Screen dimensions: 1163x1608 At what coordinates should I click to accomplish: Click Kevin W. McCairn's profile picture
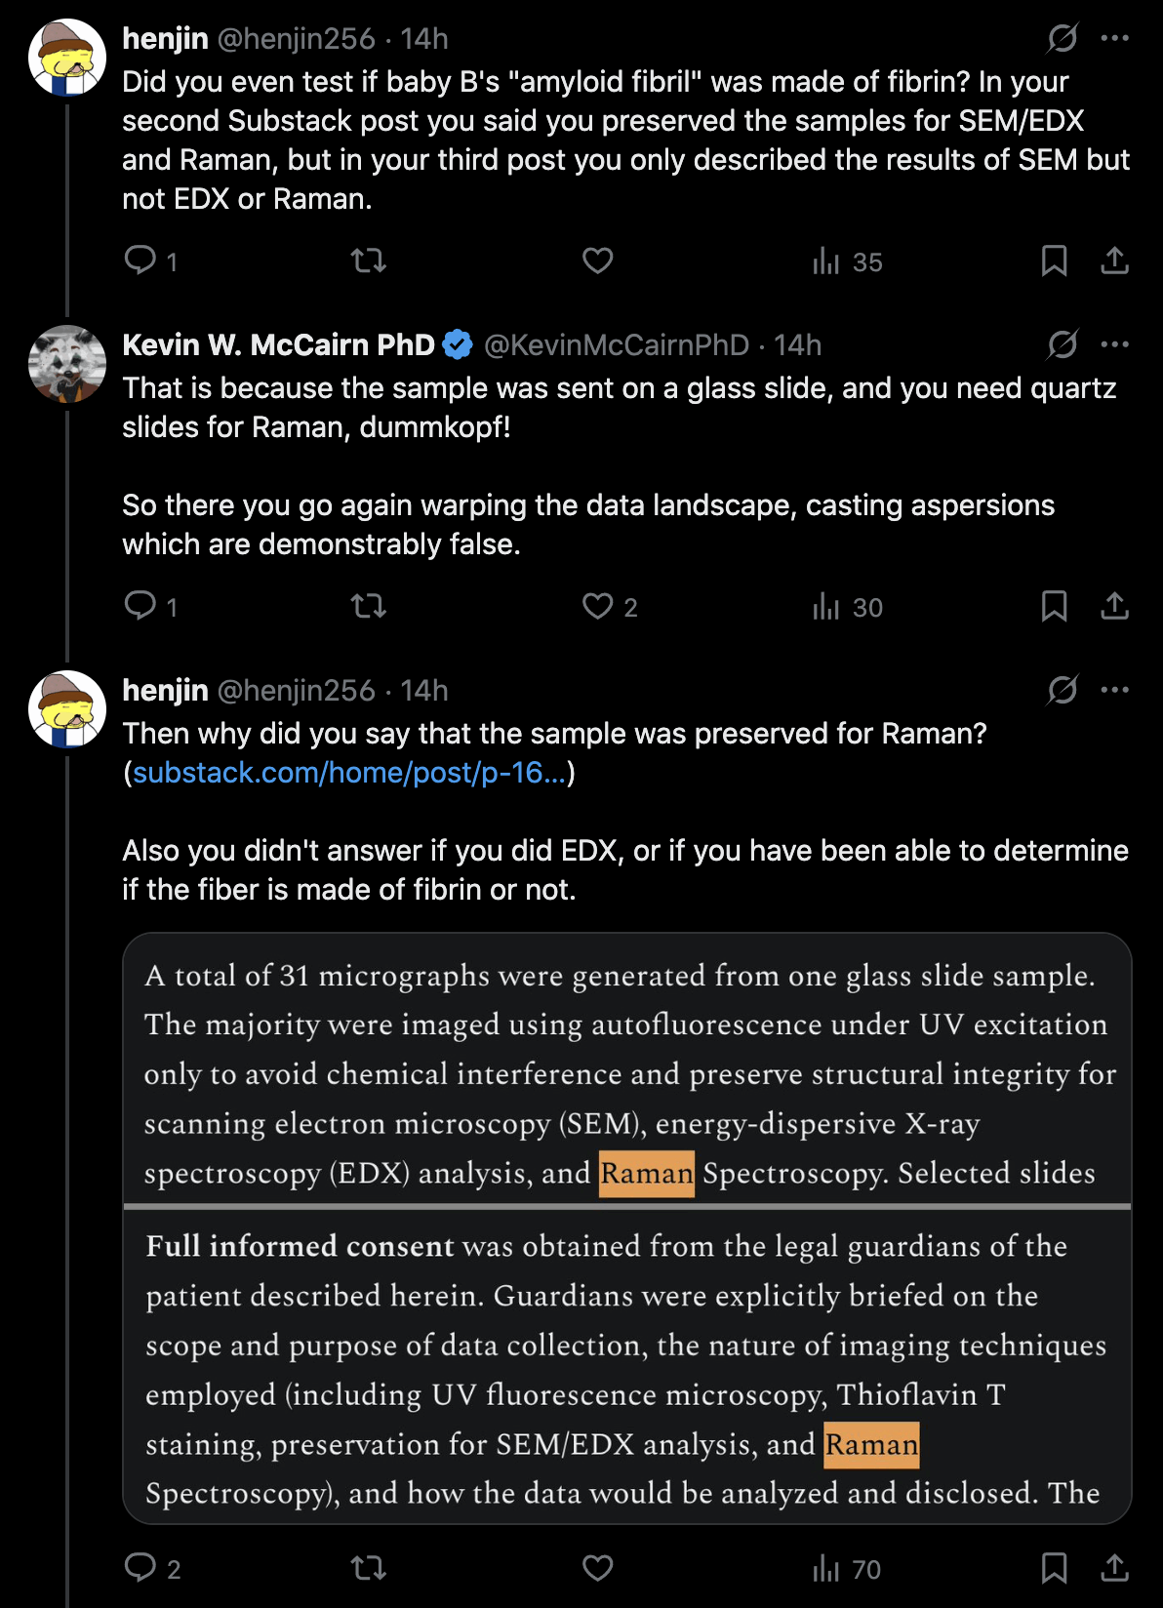tap(66, 364)
